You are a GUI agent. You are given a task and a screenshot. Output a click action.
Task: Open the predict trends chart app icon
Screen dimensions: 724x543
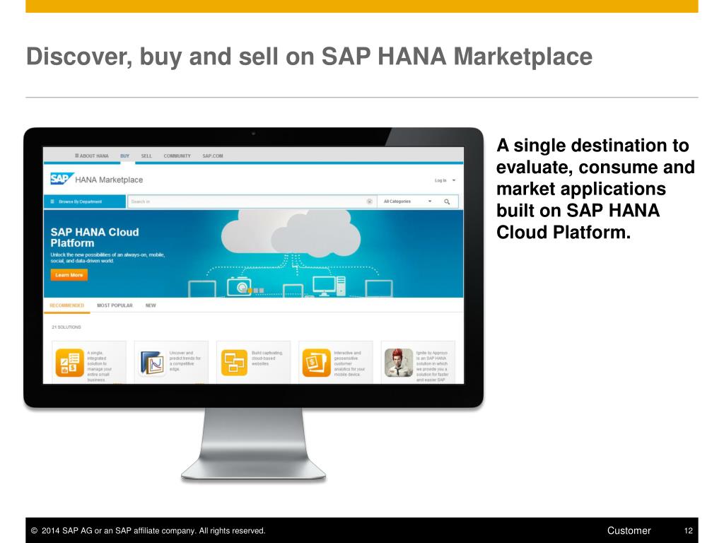152,363
